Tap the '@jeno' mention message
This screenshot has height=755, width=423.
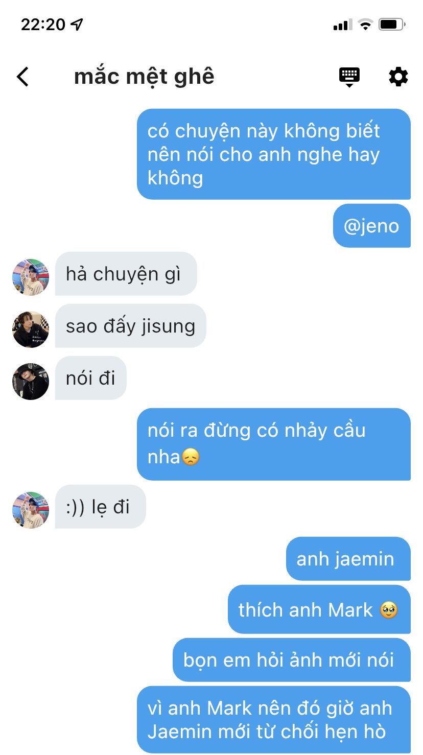pyautogui.click(x=372, y=226)
